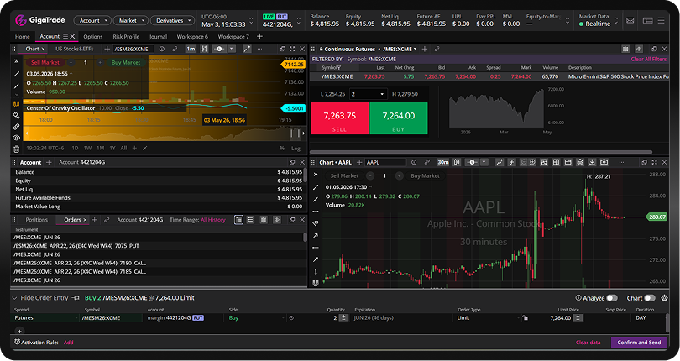Open the Derivatives dropdown in top bar
Screen dimensions: 680x361
pos(173,20)
